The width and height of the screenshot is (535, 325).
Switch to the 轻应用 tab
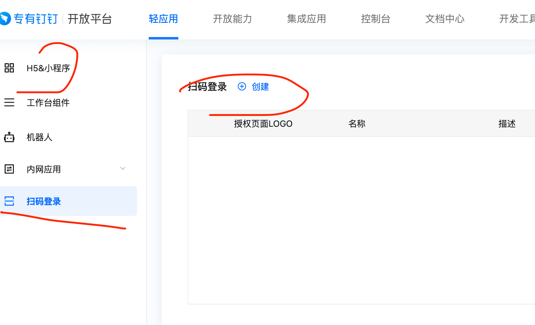[x=163, y=19]
